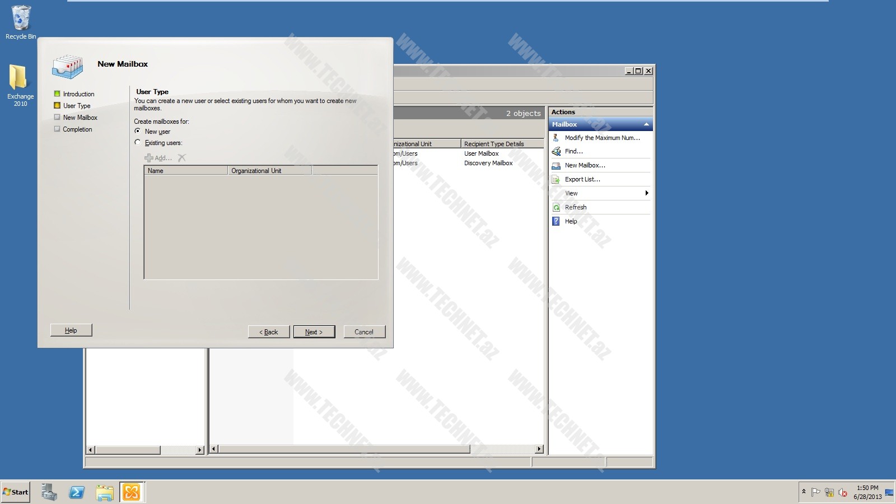Click the right arrow of results scrollbar

tap(539, 449)
